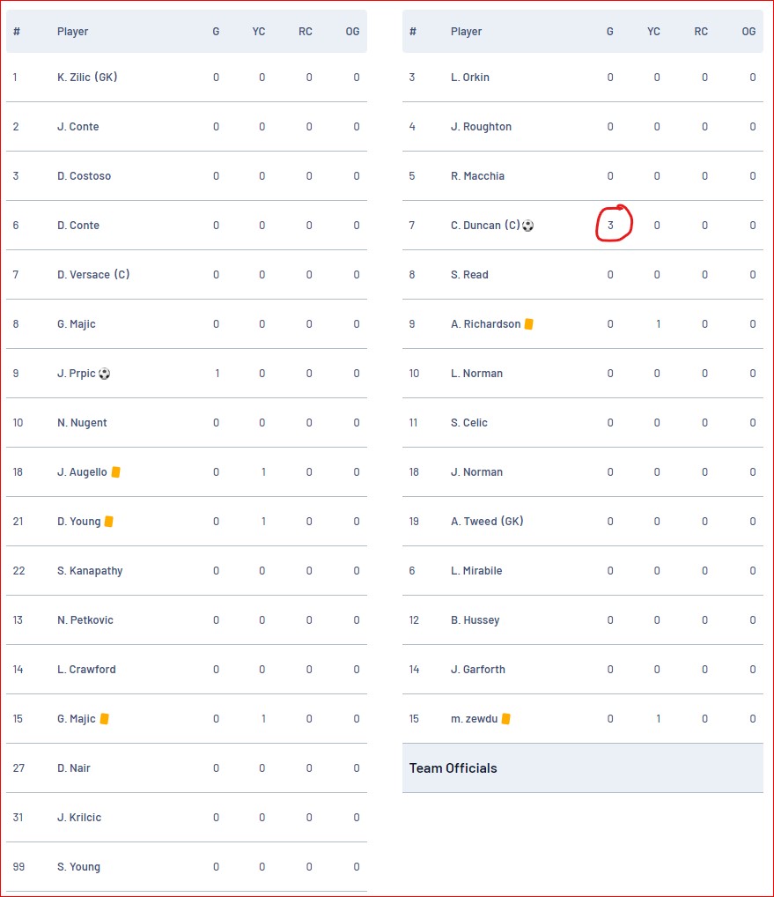Open player A. Tweed (GK)
This screenshot has height=897, width=774.
(x=487, y=521)
